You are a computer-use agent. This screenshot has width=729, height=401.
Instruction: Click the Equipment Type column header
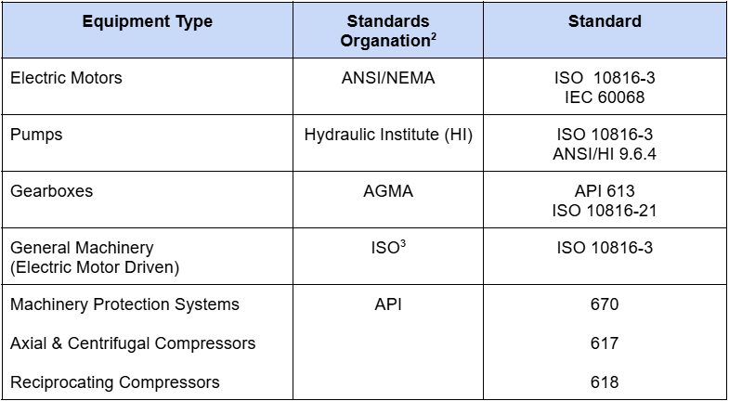tap(148, 22)
